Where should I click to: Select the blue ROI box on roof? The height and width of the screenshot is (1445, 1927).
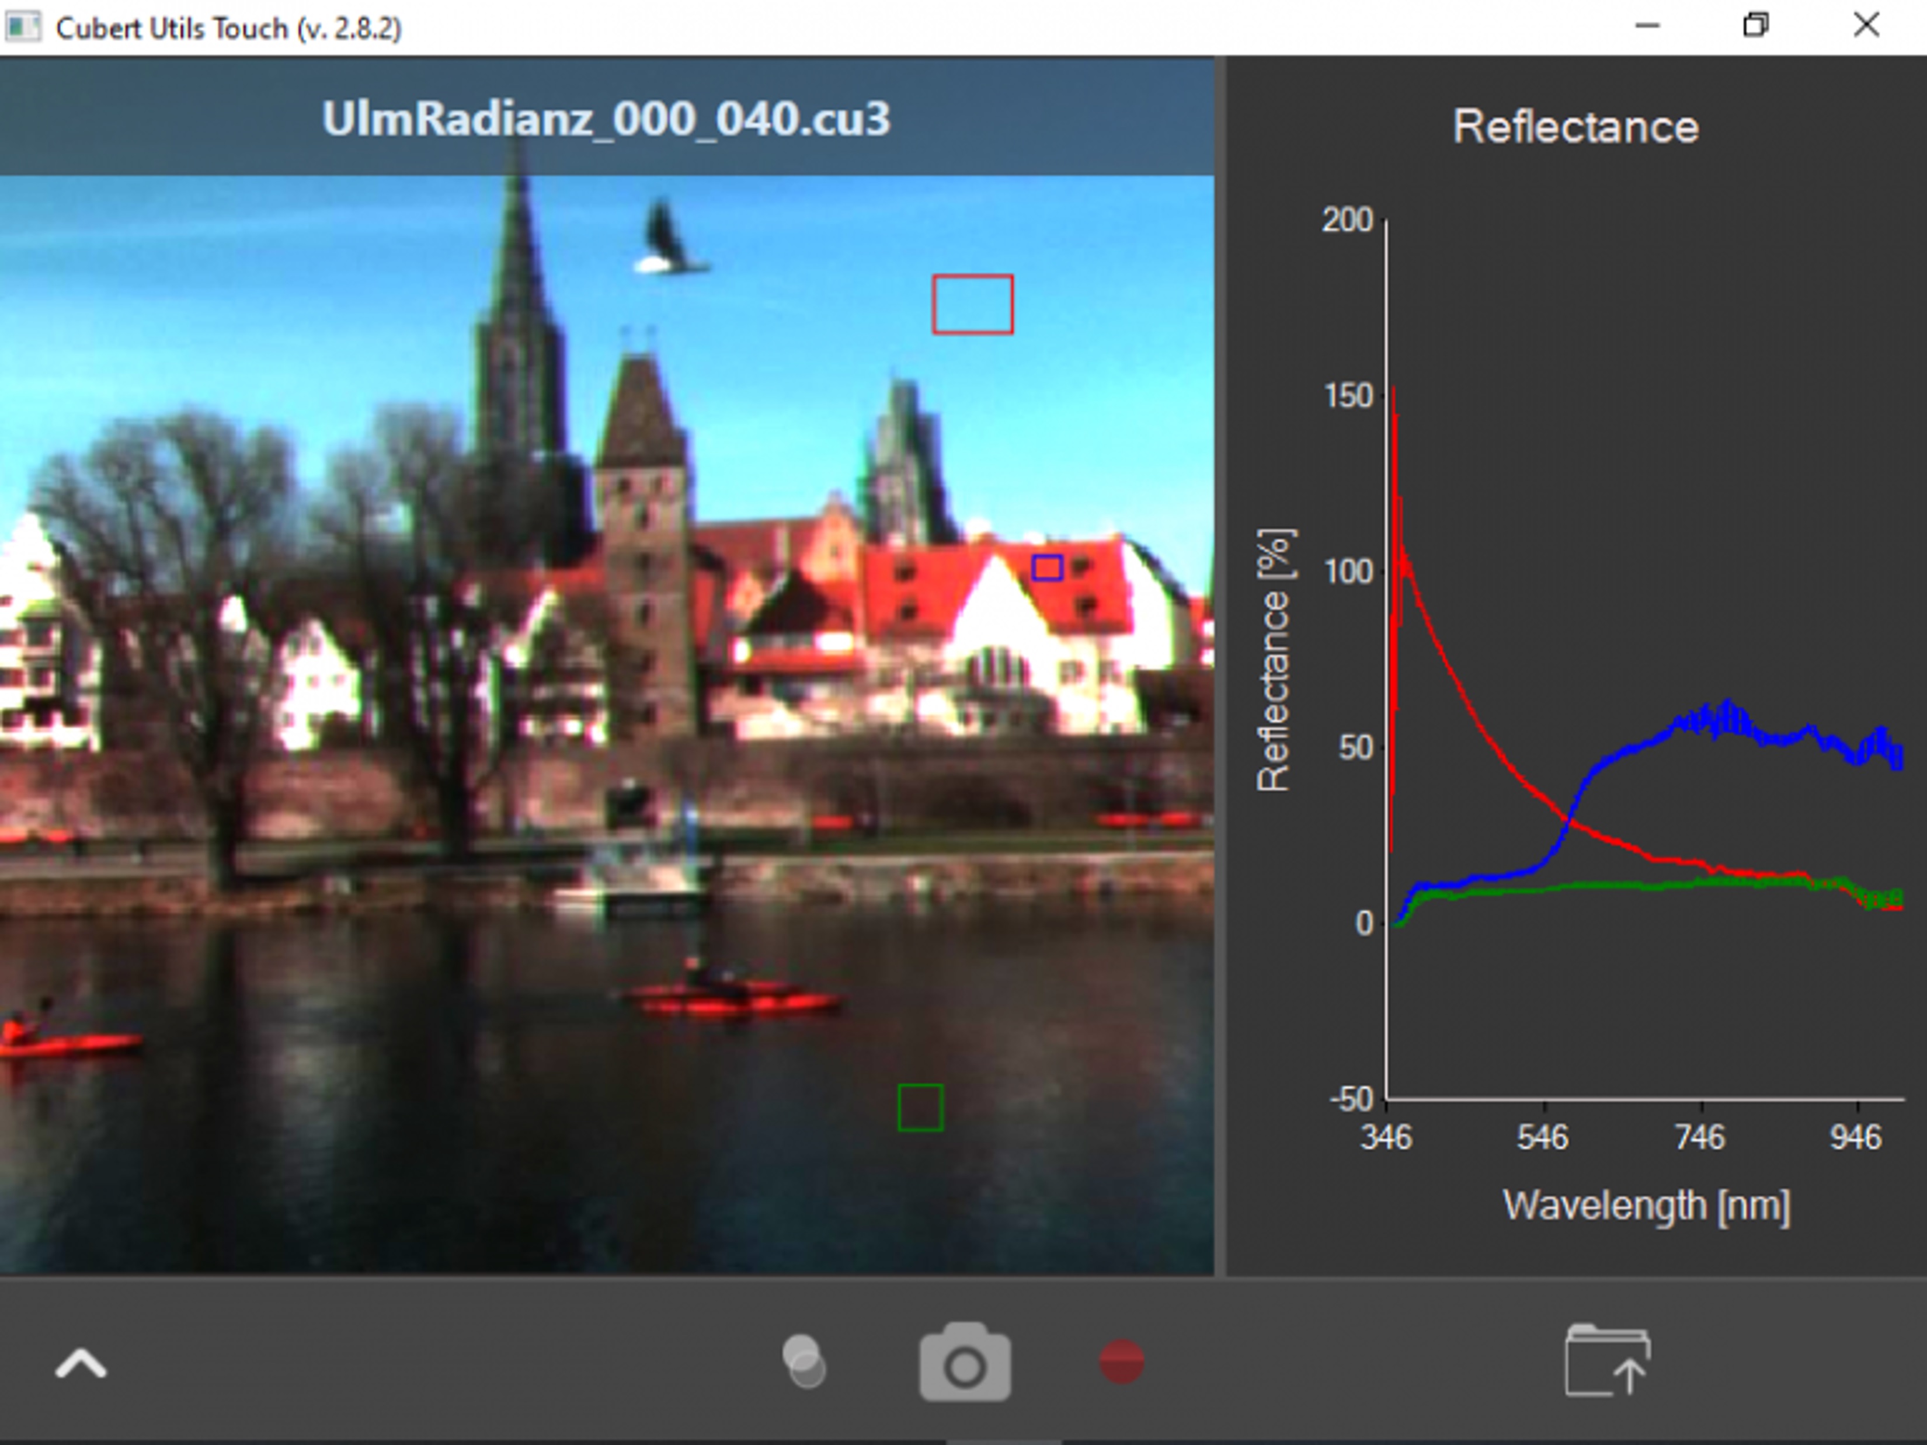1047,568
